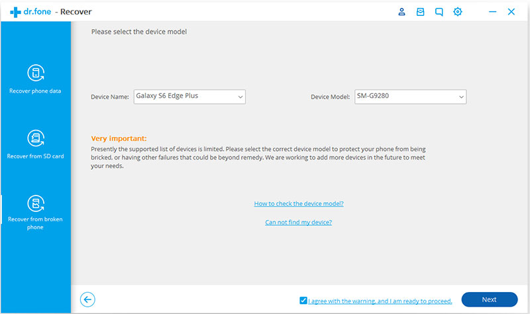Image resolution: width=530 pixels, height=314 pixels.
Task: Click the Recover from broken phone icon
Action: pos(36,203)
